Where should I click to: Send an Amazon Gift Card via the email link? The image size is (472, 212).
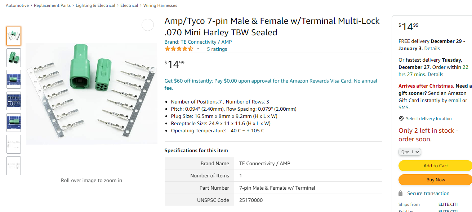tap(455, 100)
